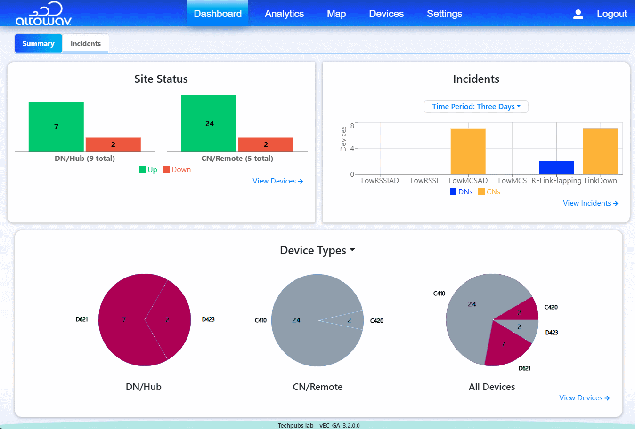This screenshot has height=429, width=635.
Task: Click the CN/Remote (5 total) label
Action: (237, 159)
